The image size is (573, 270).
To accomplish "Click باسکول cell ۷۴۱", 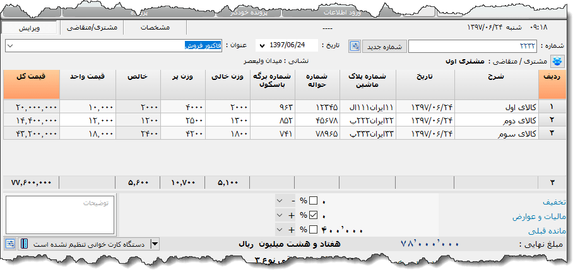I will [x=273, y=133].
